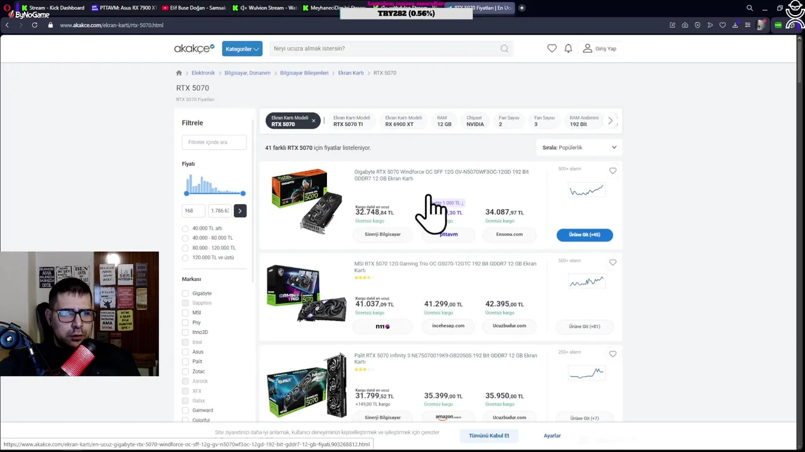Switch to the PTTAVM Asus RX 7900 tab
This screenshot has width=805, height=452.
(x=123, y=8)
